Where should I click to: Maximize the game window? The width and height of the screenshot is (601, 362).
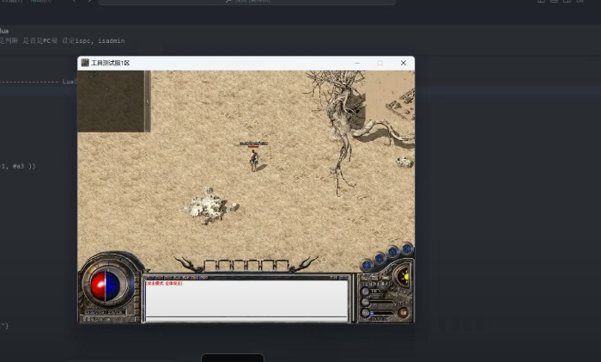pyautogui.click(x=380, y=63)
